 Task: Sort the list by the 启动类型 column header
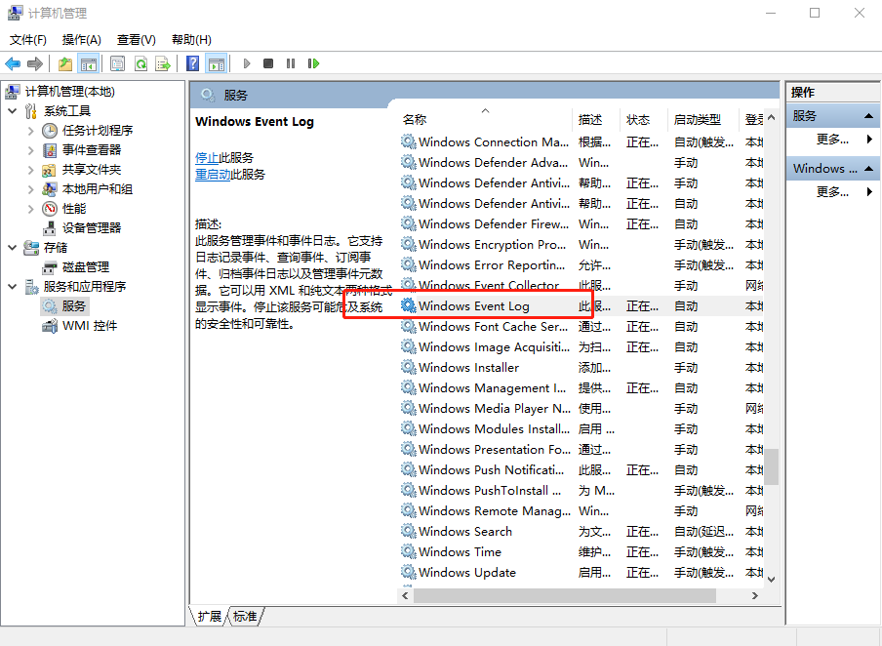coord(697,120)
